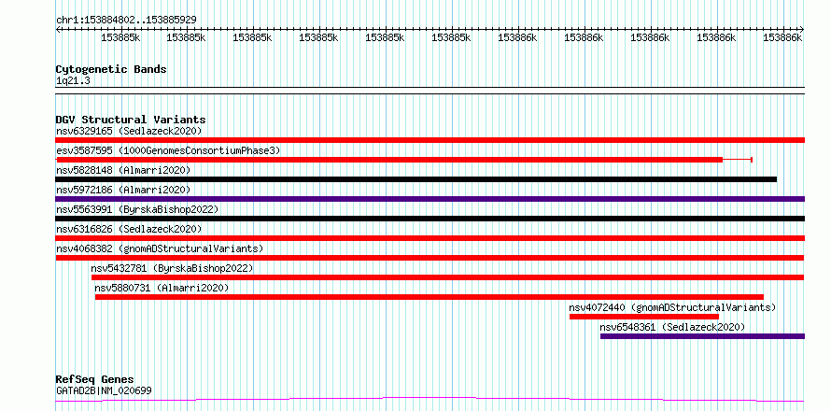Click nsv5972186 (Almarri2020) label

(123, 190)
